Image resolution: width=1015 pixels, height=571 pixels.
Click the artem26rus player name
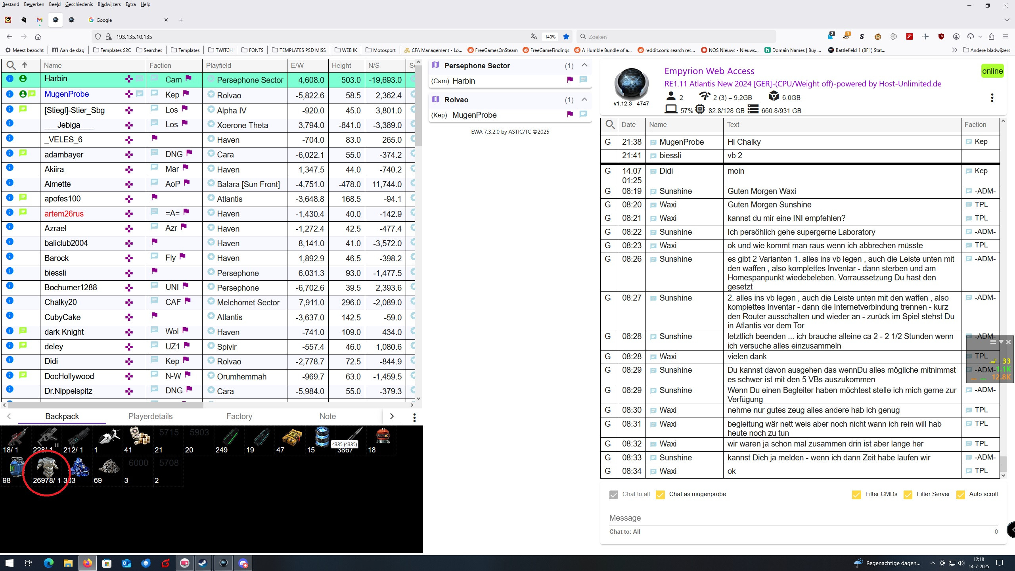point(64,214)
